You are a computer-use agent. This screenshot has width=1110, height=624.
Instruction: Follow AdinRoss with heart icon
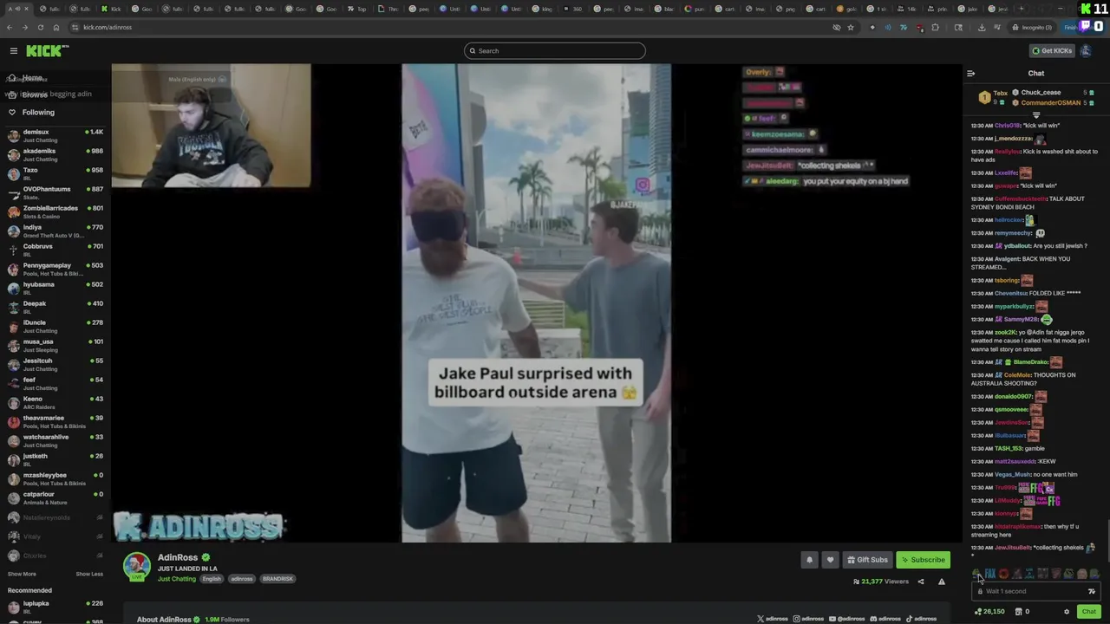click(x=830, y=560)
